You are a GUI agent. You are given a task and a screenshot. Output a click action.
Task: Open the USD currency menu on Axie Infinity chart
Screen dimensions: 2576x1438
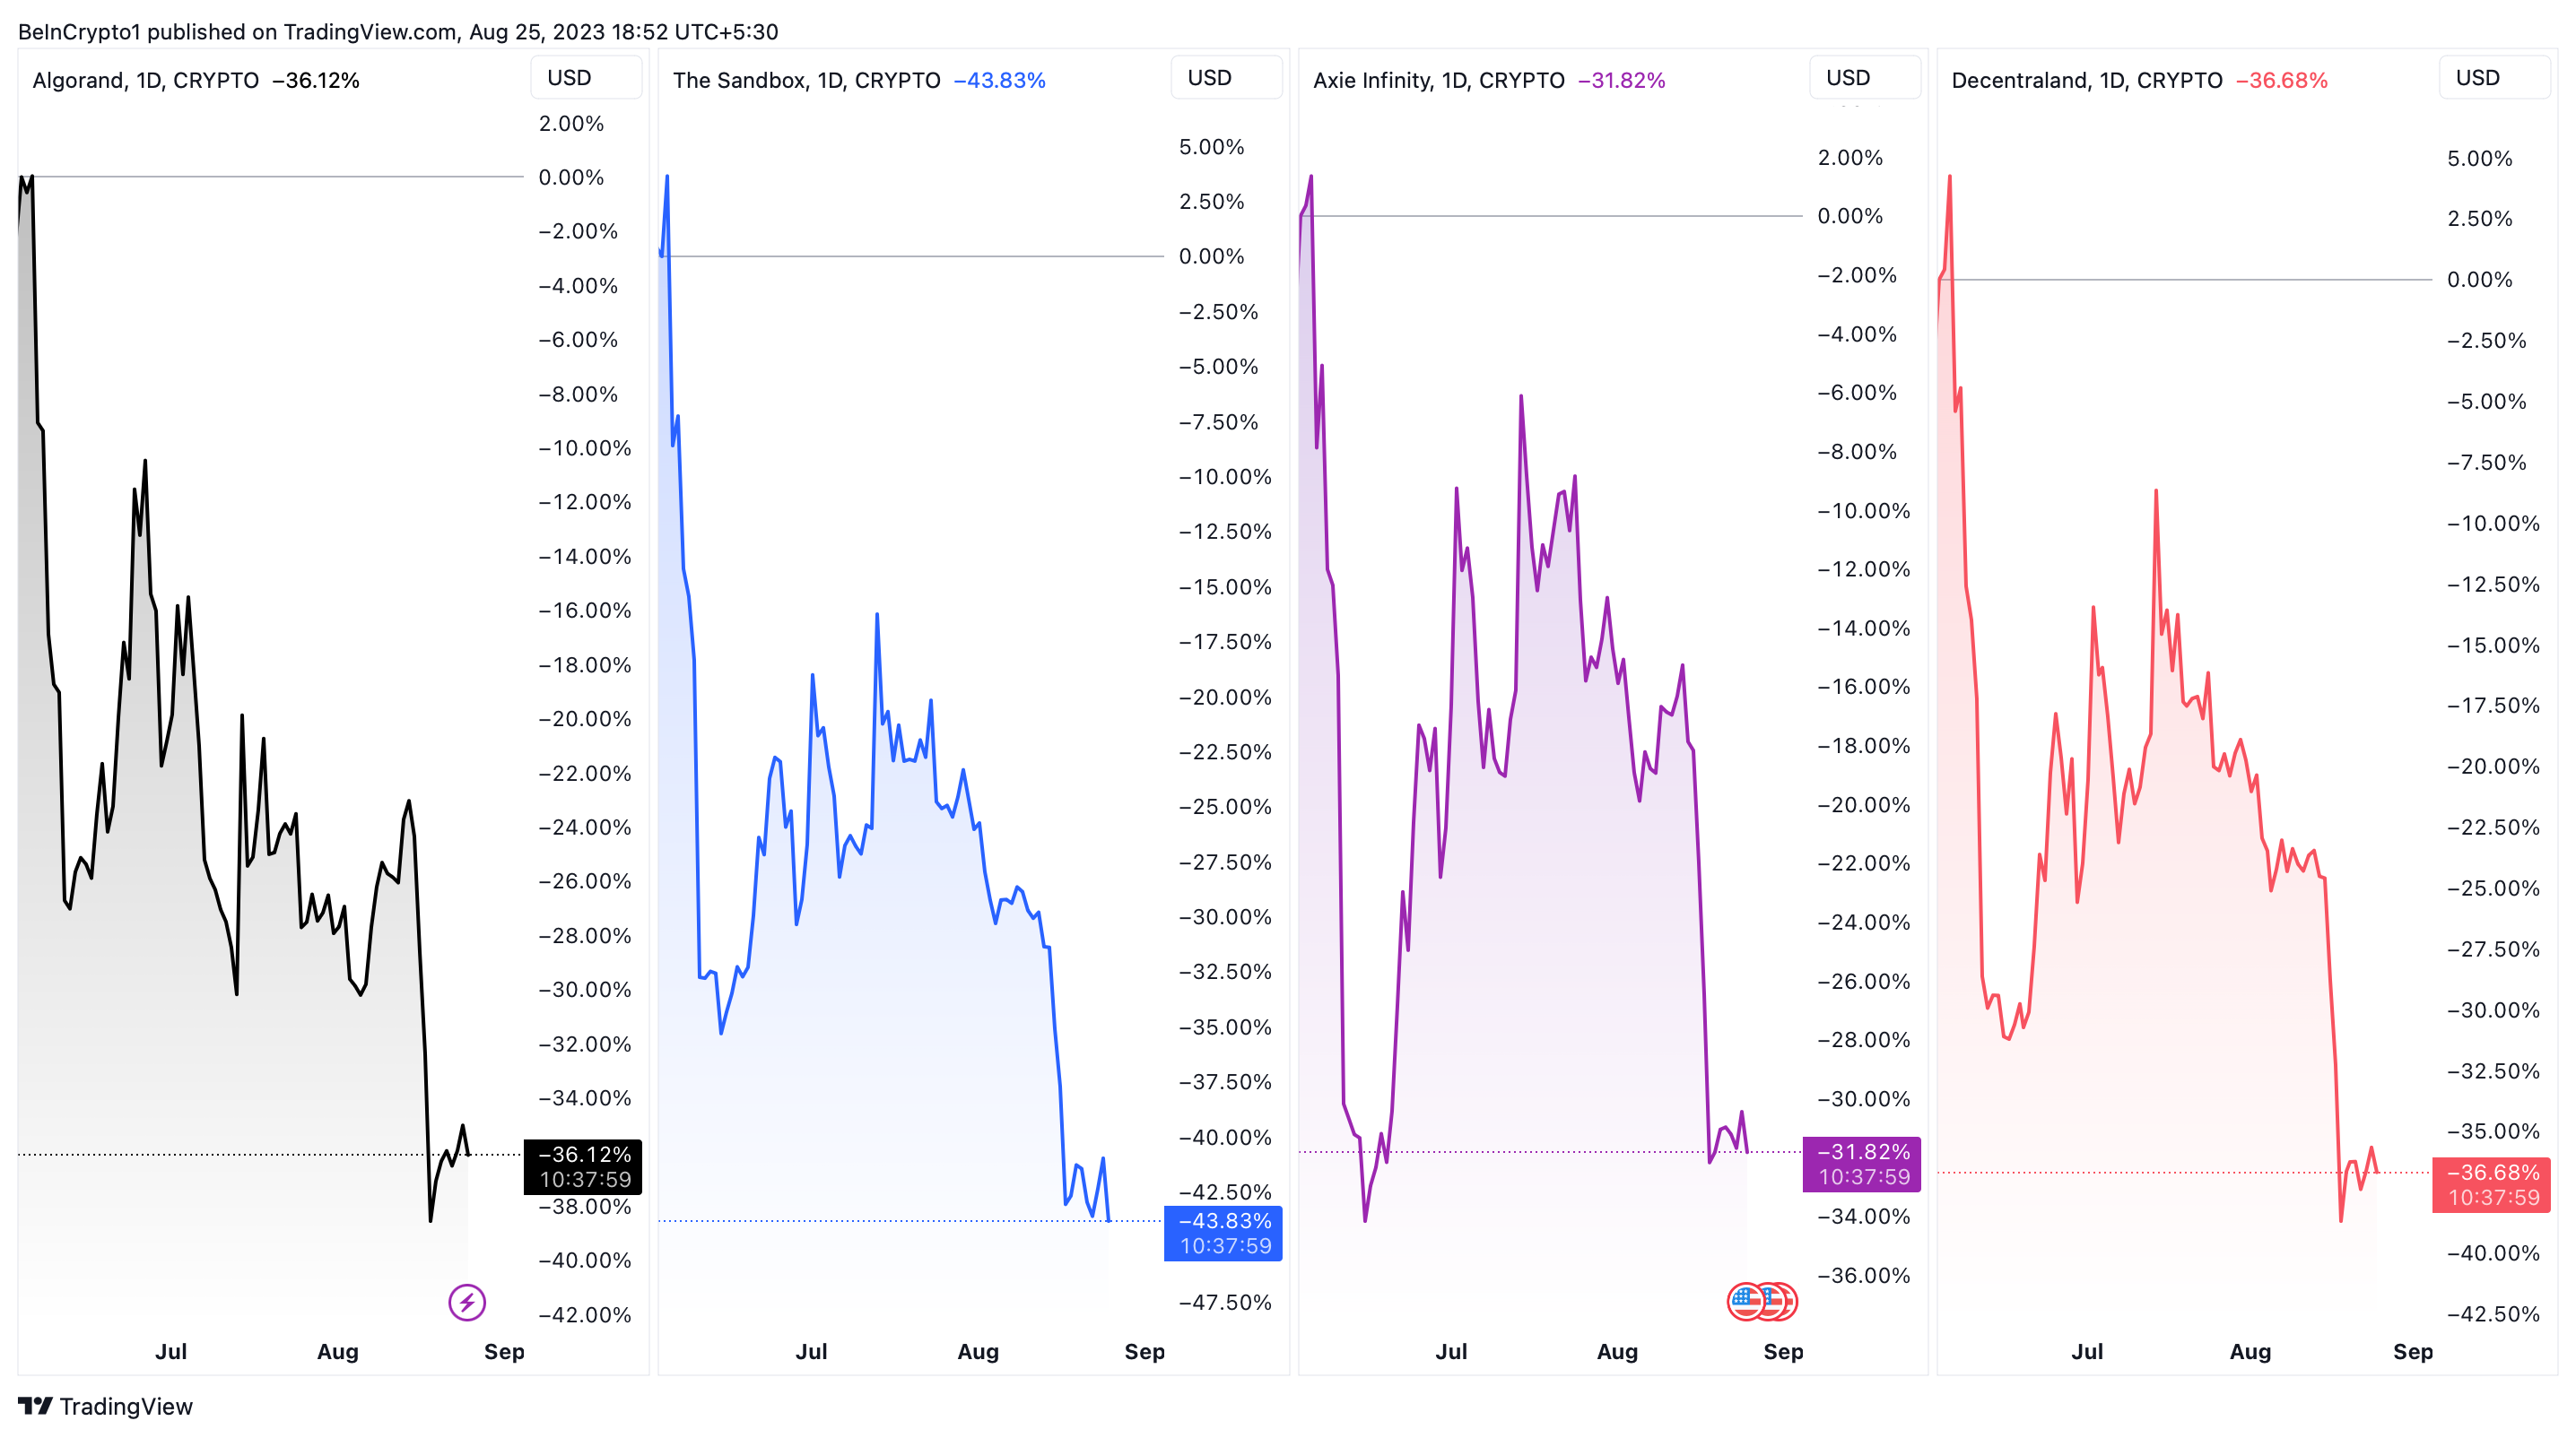[1865, 78]
